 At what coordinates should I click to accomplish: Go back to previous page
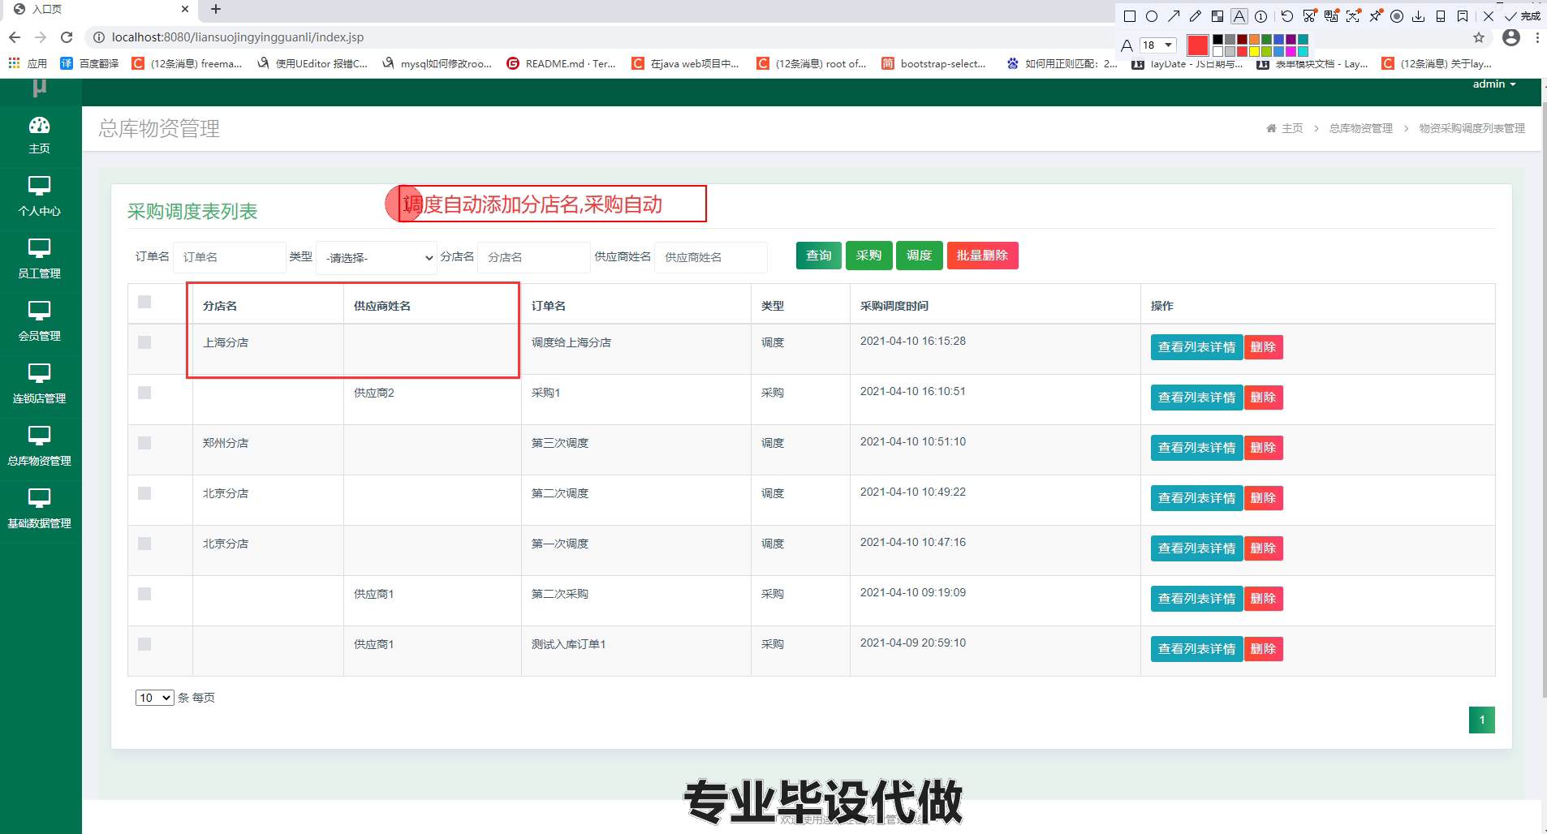coord(14,37)
